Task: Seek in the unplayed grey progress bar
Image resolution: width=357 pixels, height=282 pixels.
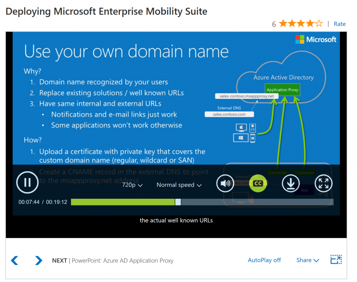Action: (x=257, y=202)
